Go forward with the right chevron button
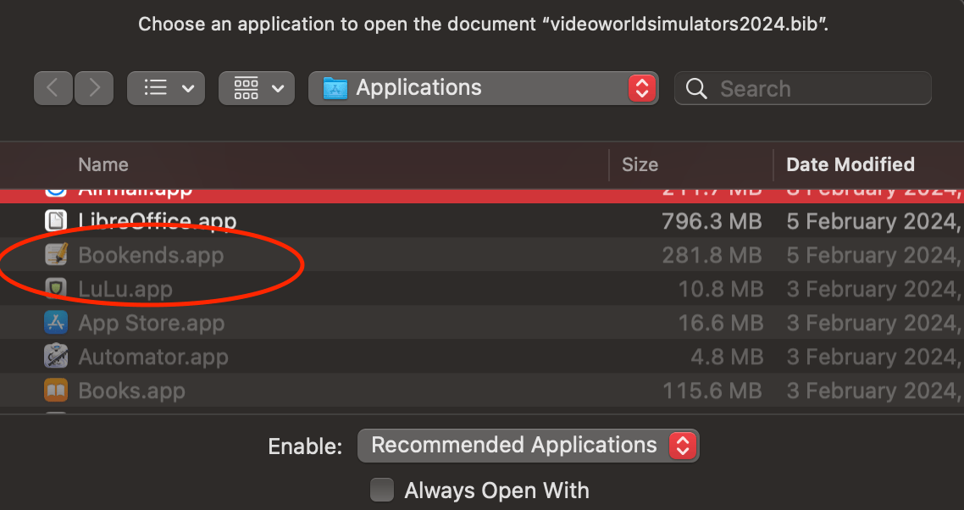The height and width of the screenshot is (510, 964). pos(93,88)
